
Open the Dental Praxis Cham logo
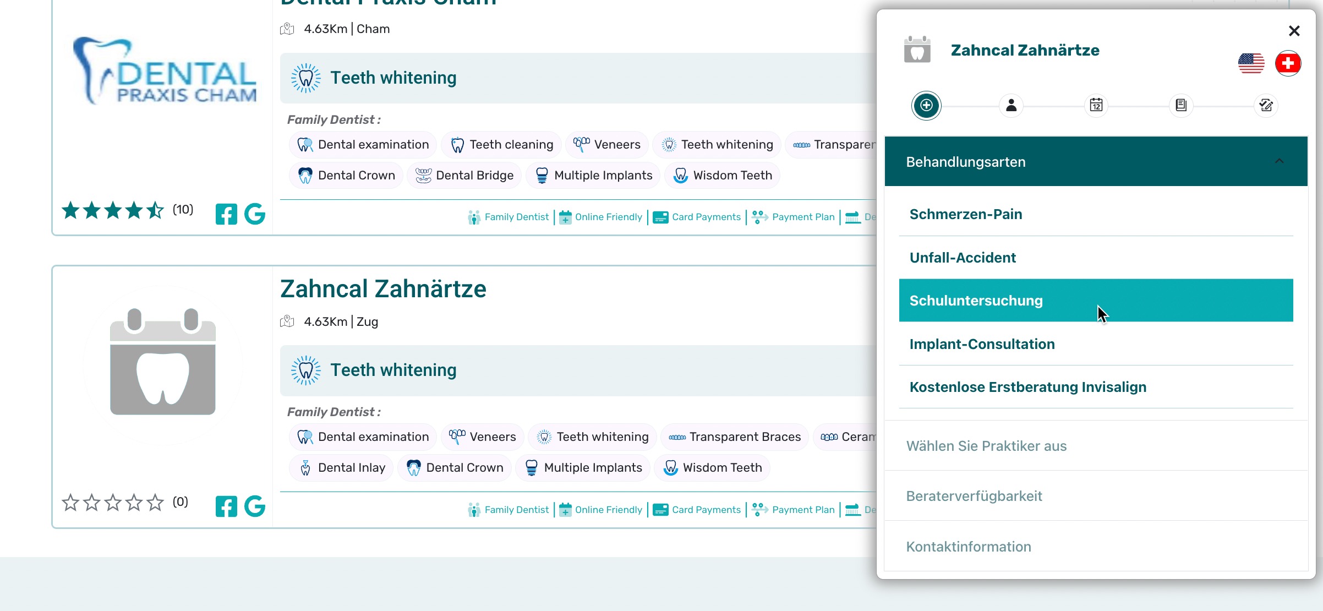click(x=165, y=70)
